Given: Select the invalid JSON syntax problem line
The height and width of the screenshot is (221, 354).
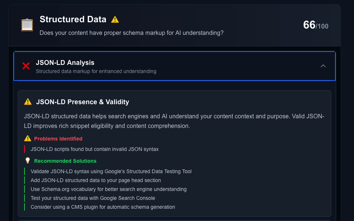Looking at the screenshot, I should [95, 149].
